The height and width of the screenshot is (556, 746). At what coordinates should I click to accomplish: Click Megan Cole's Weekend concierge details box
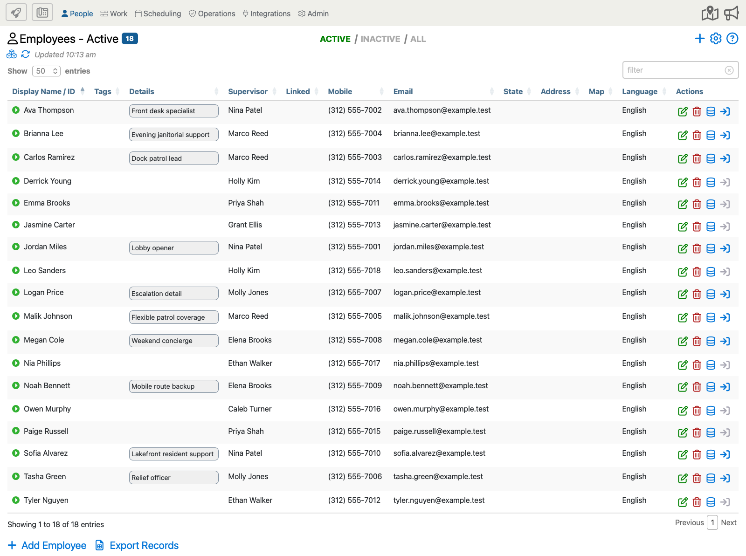coord(173,341)
